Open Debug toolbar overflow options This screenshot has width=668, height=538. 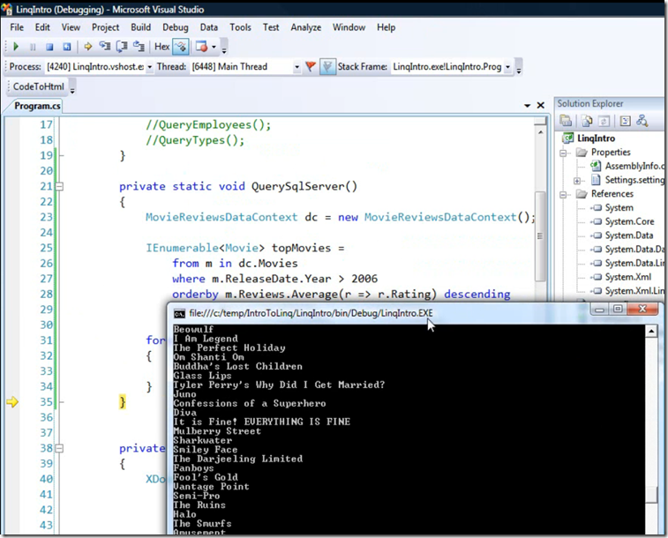224,49
